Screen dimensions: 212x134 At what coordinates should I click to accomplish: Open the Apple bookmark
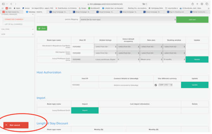point(17,8)
